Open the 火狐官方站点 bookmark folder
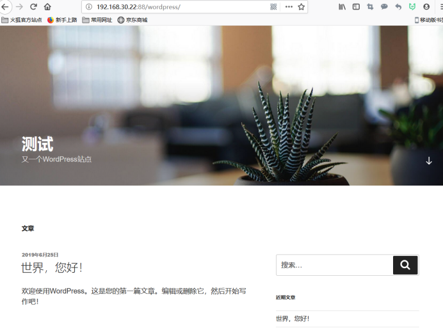The image size is (443, 336). [22, 20]
